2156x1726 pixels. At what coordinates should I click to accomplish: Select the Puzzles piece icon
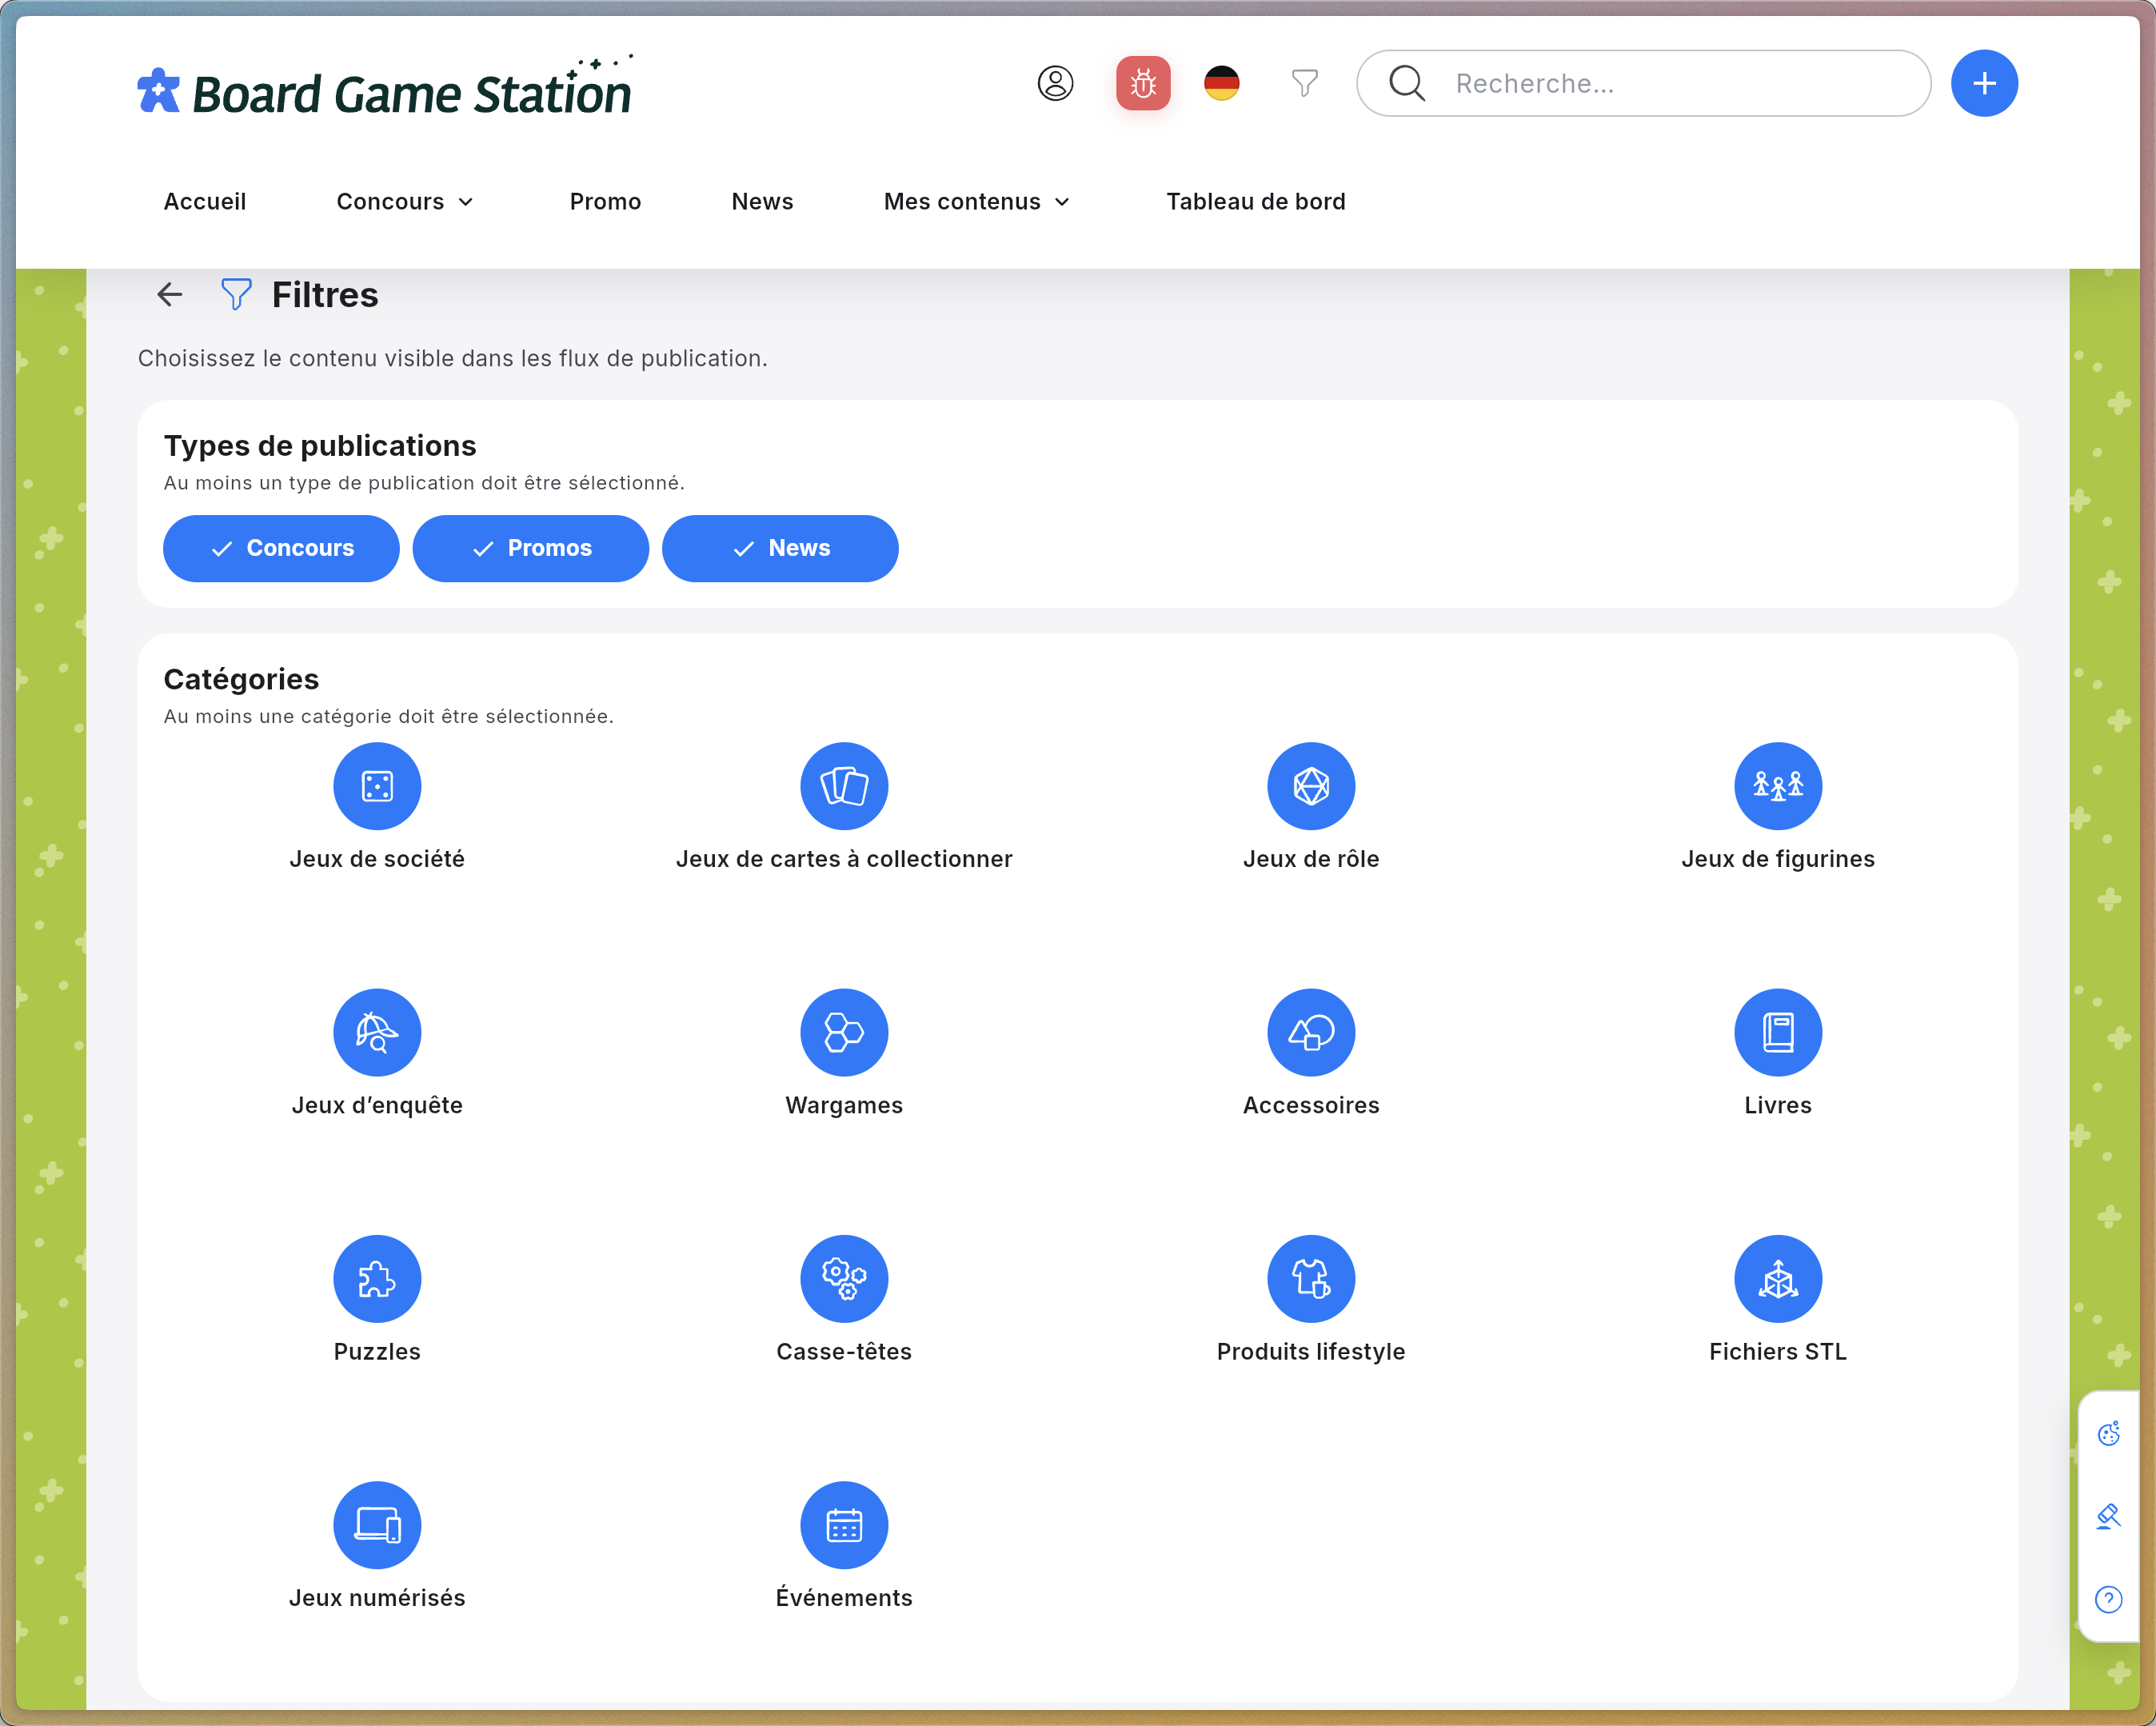tap(377, 1279)
